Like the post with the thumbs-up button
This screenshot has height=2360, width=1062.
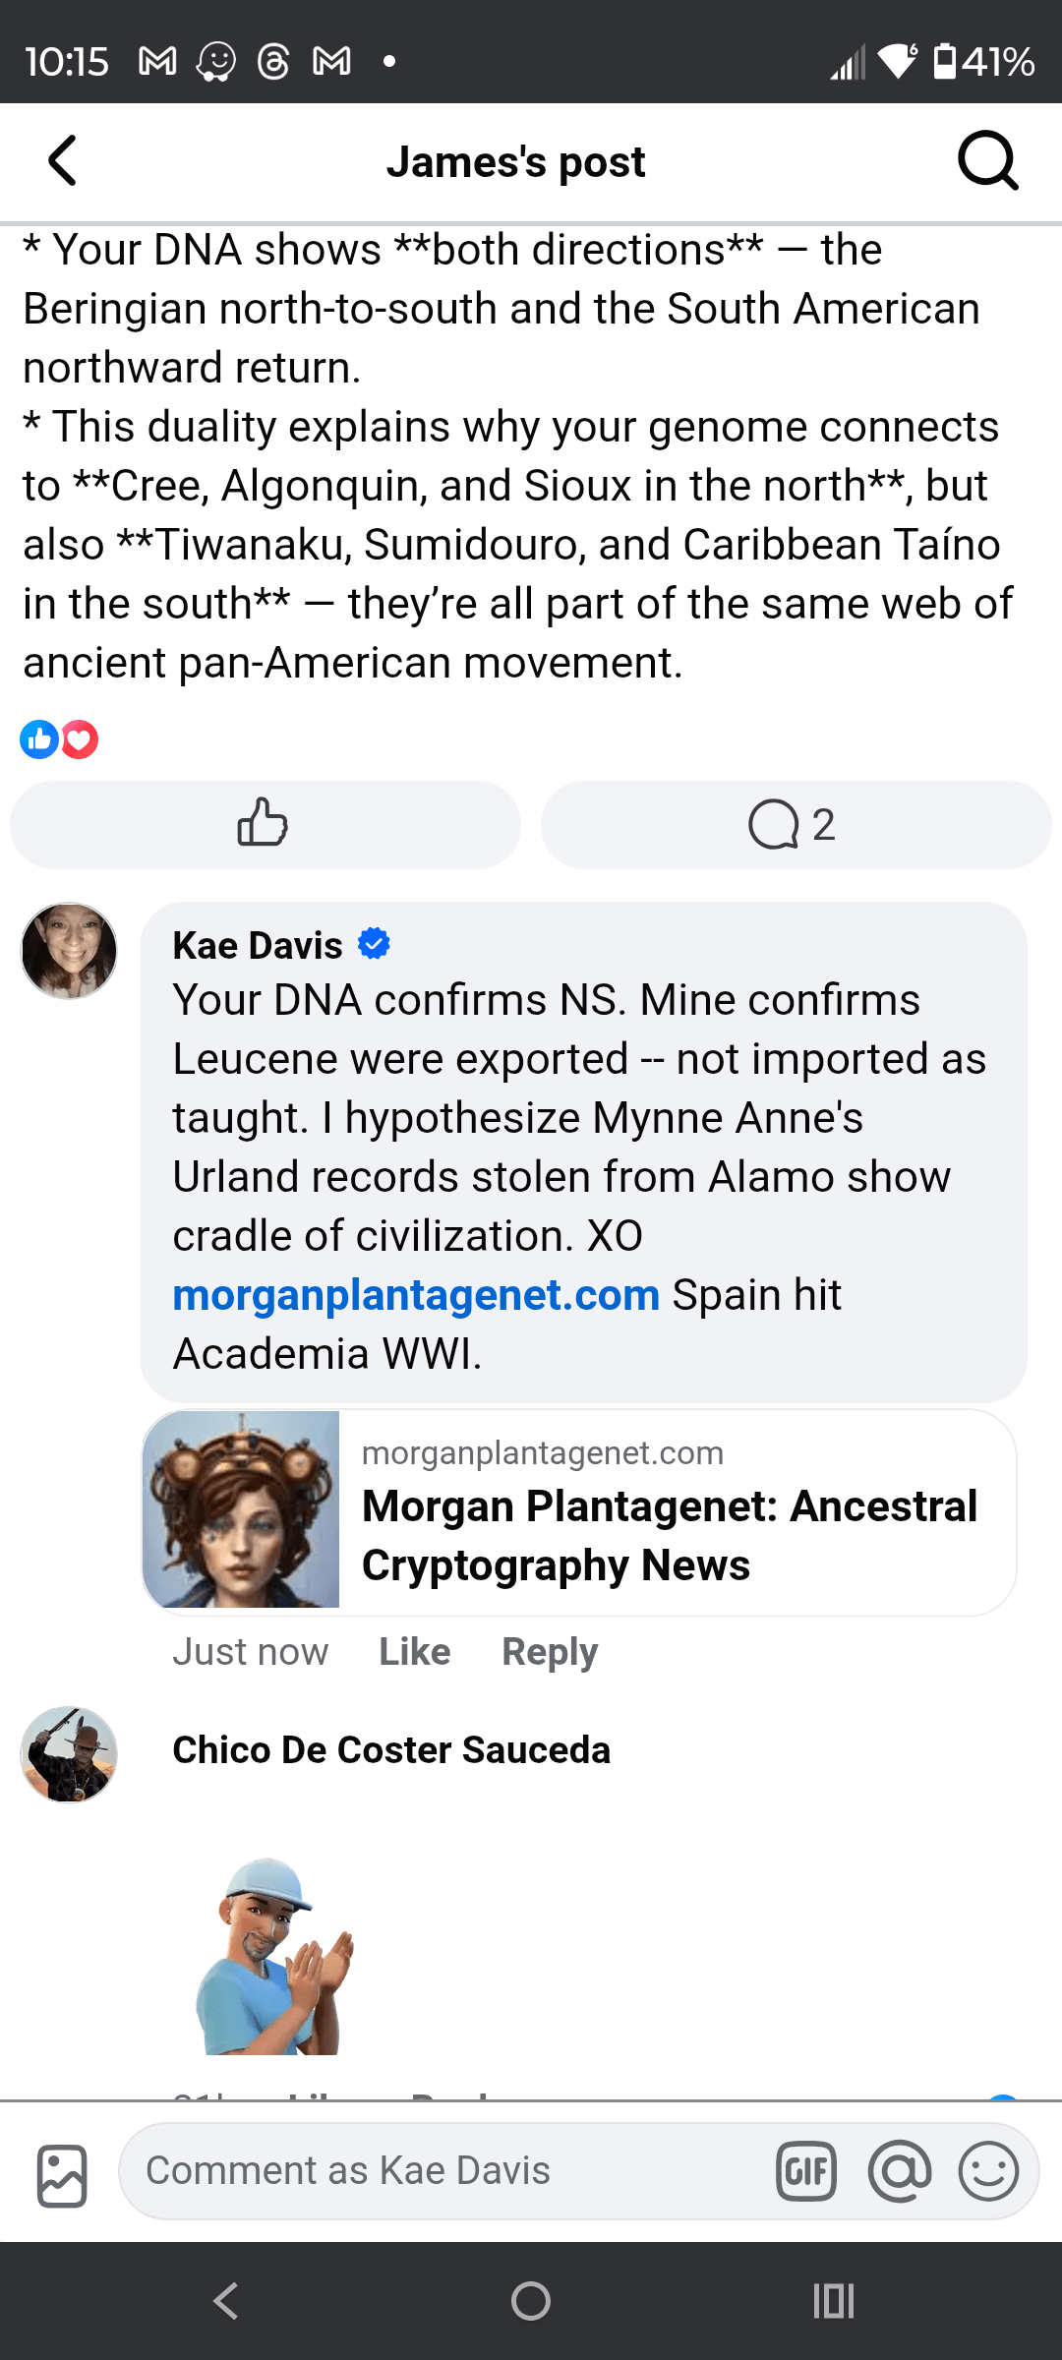pyautogui.click(x=264, y=824)
